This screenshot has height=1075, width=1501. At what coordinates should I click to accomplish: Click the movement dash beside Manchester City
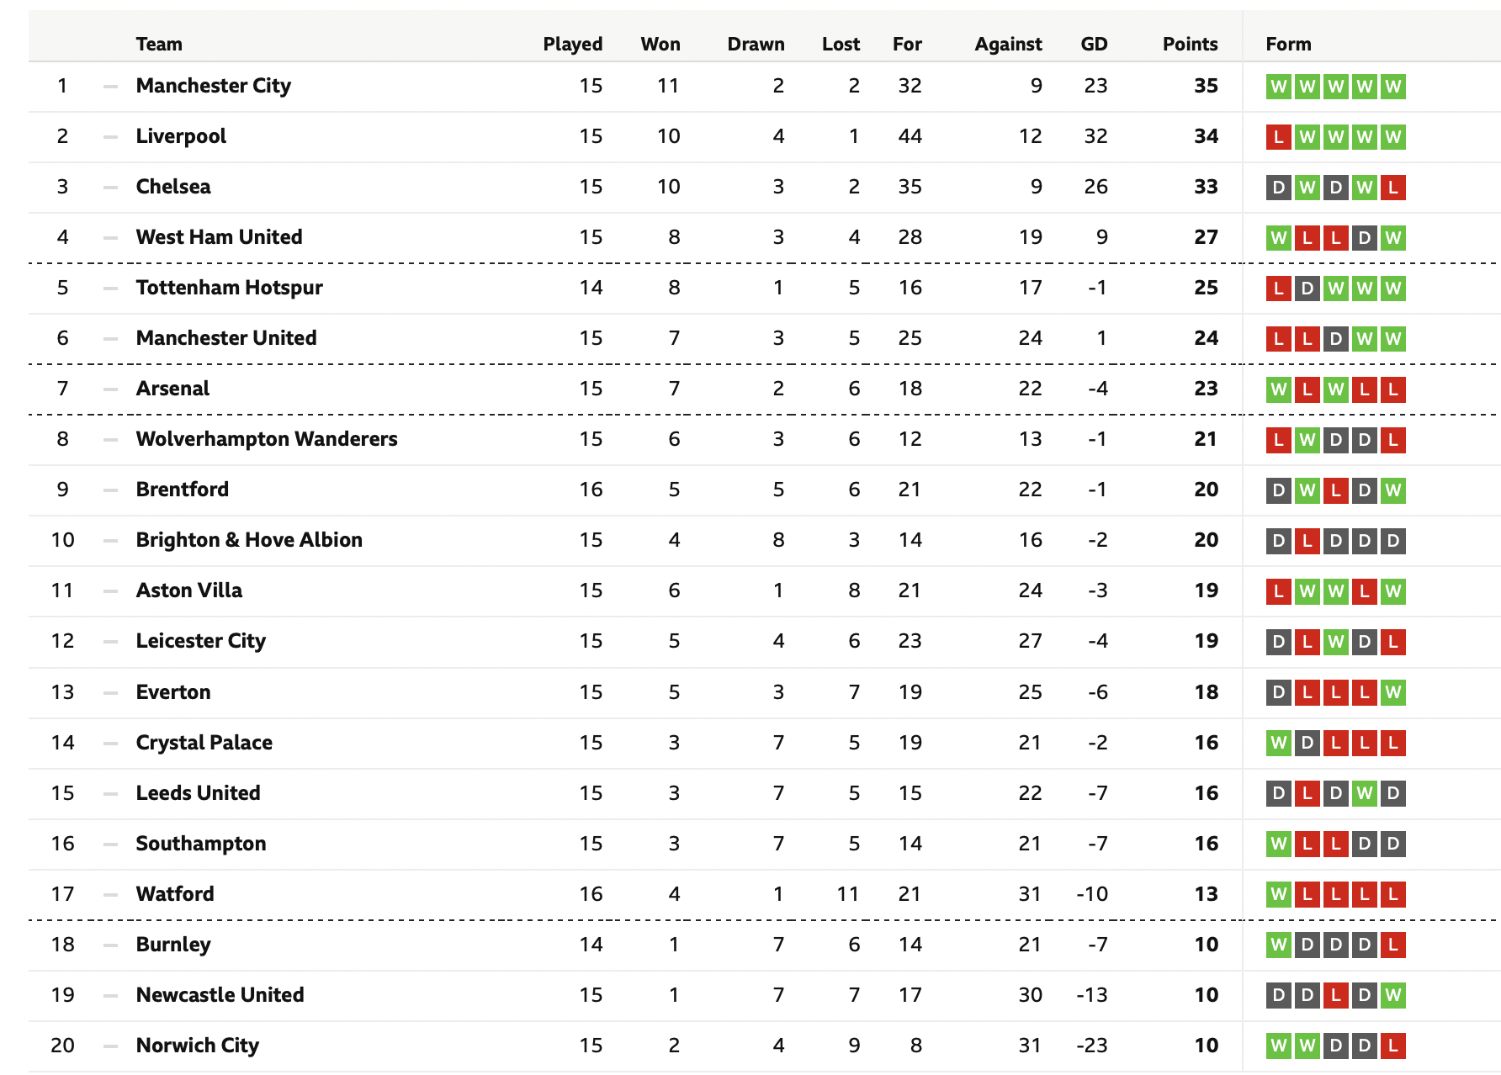pos(110,86)
